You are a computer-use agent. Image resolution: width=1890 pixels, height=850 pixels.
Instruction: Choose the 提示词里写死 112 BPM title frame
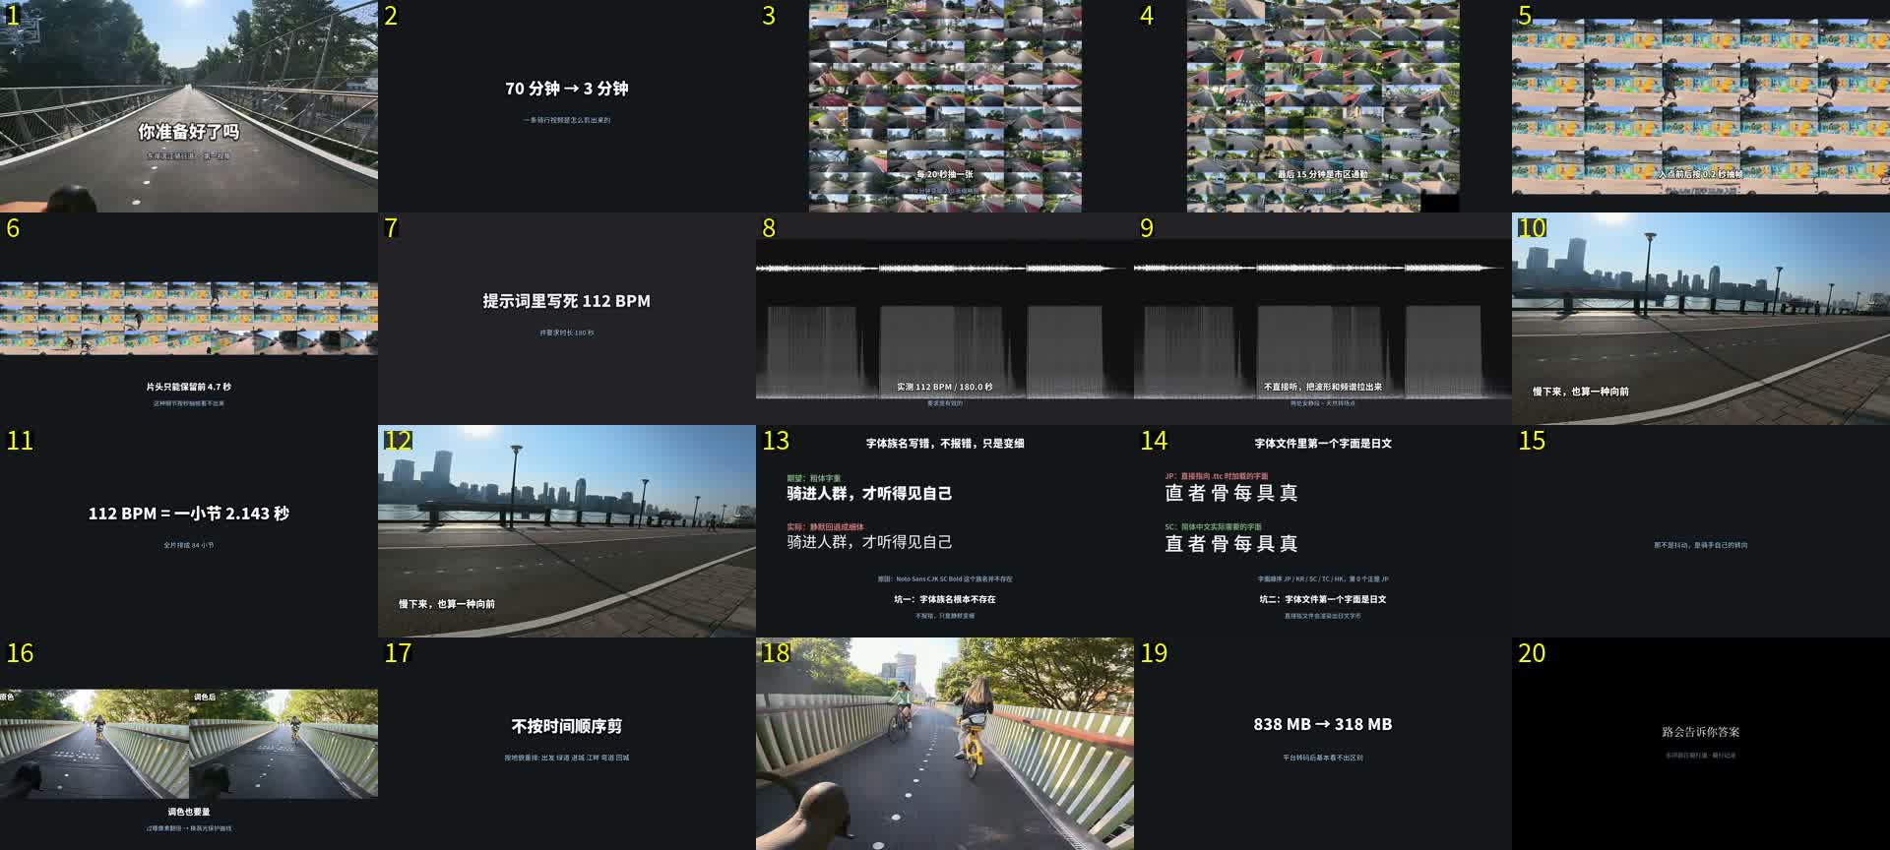(x=567, y=319)
